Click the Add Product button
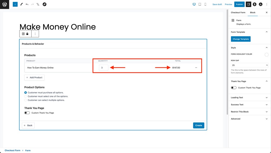271x153 pixels. point(34,78)
